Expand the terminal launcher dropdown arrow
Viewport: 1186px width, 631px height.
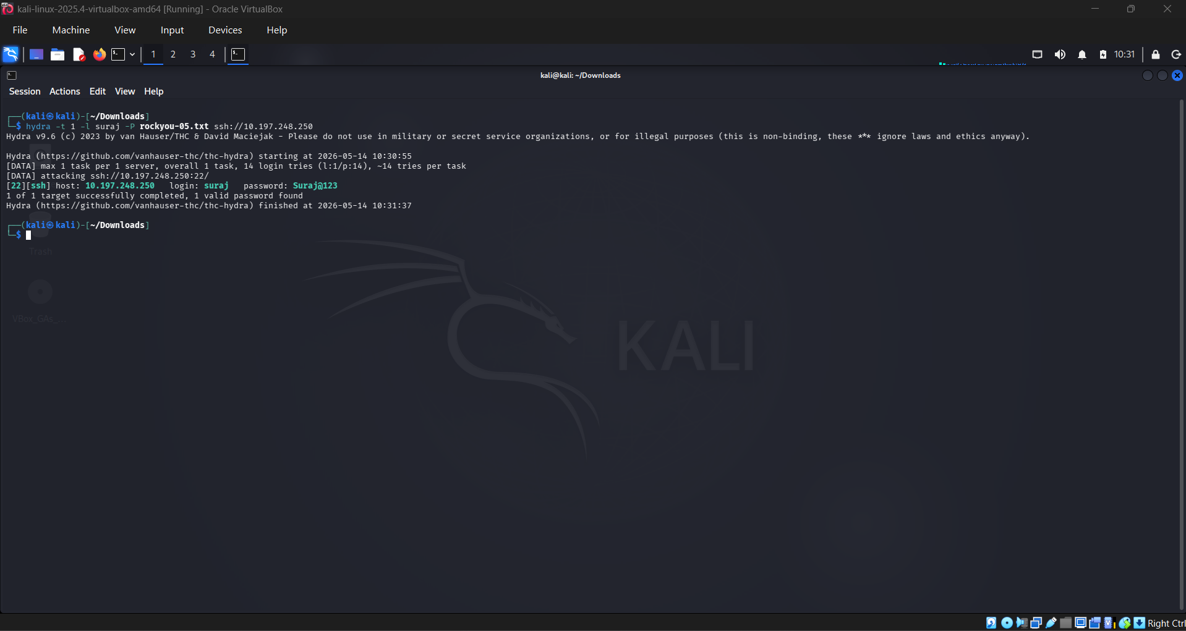(132, 54)
